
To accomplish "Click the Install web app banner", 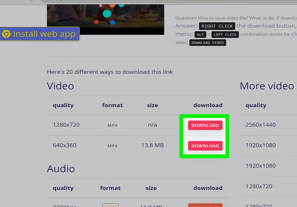I will click(40, 34).
